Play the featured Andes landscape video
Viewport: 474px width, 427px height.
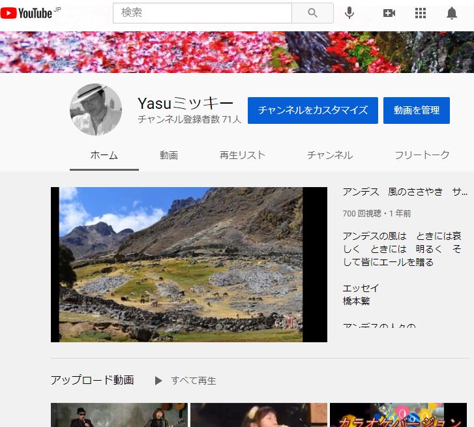point(189,265)
